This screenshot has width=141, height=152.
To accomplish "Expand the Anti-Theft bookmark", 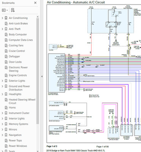I will click(2, 29).
